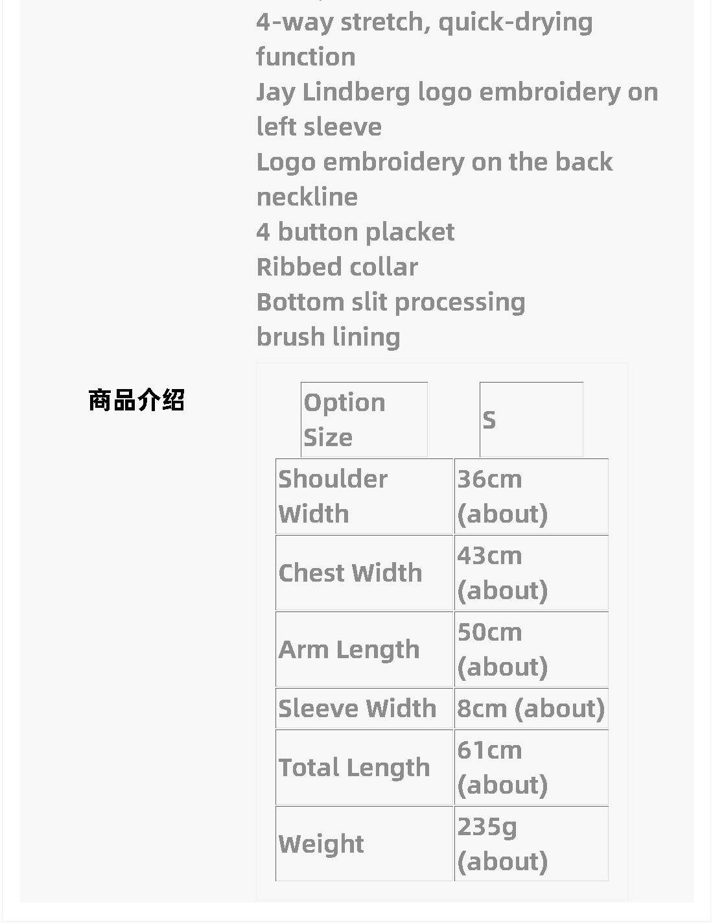Select the 36cm shoulder width value

coord(531,496)
